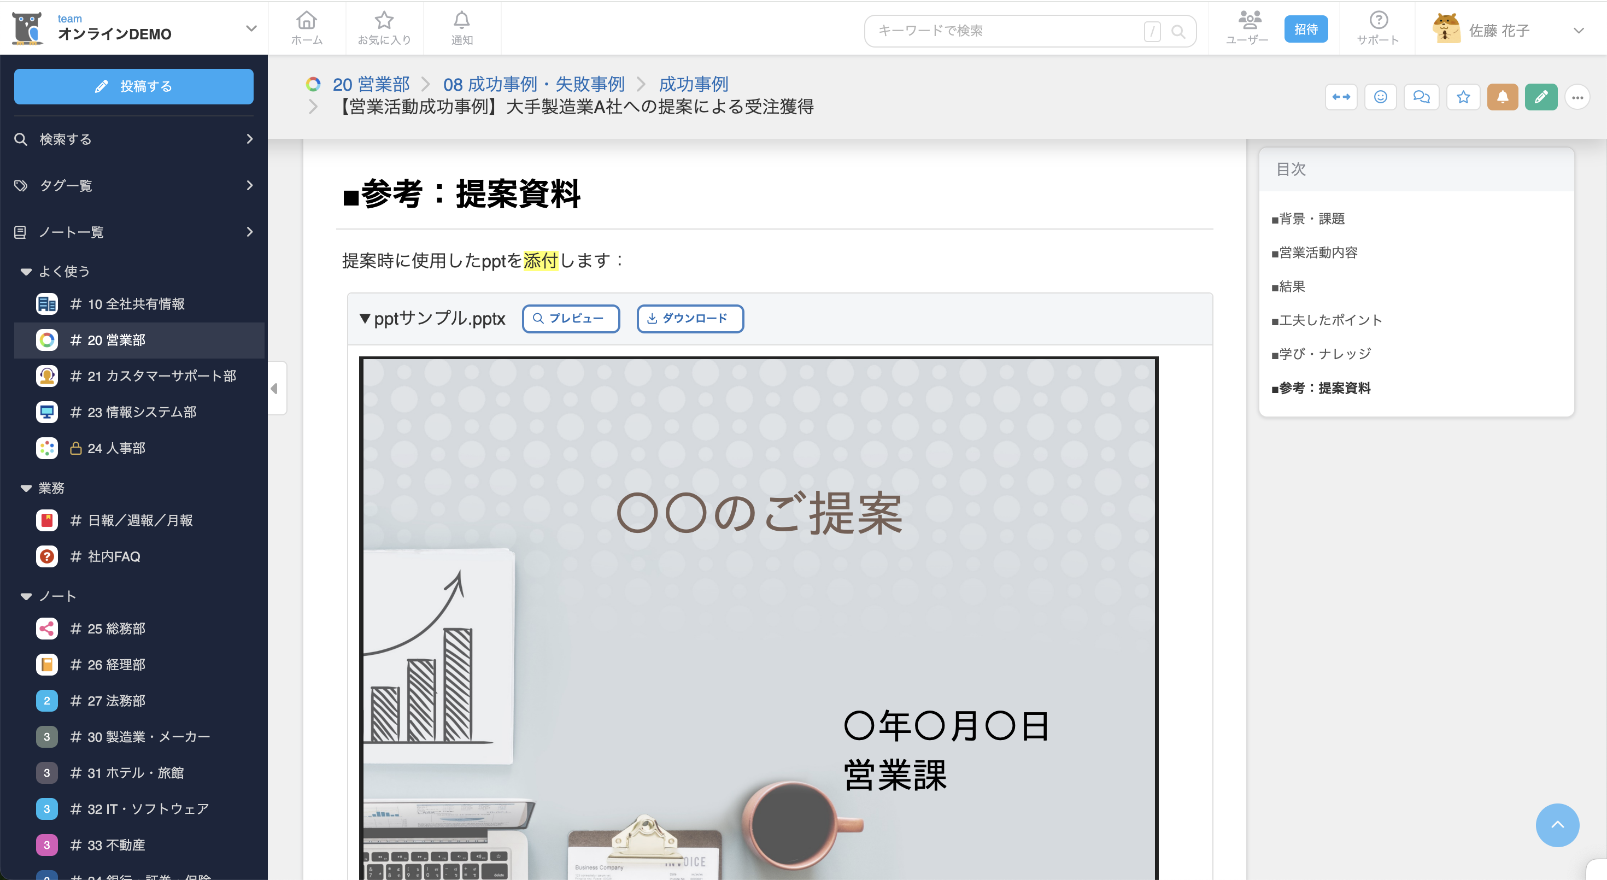Jump to ■結果 in table of contents
The height and width of the screenshot is (880, 1607).
[1288, 286]
